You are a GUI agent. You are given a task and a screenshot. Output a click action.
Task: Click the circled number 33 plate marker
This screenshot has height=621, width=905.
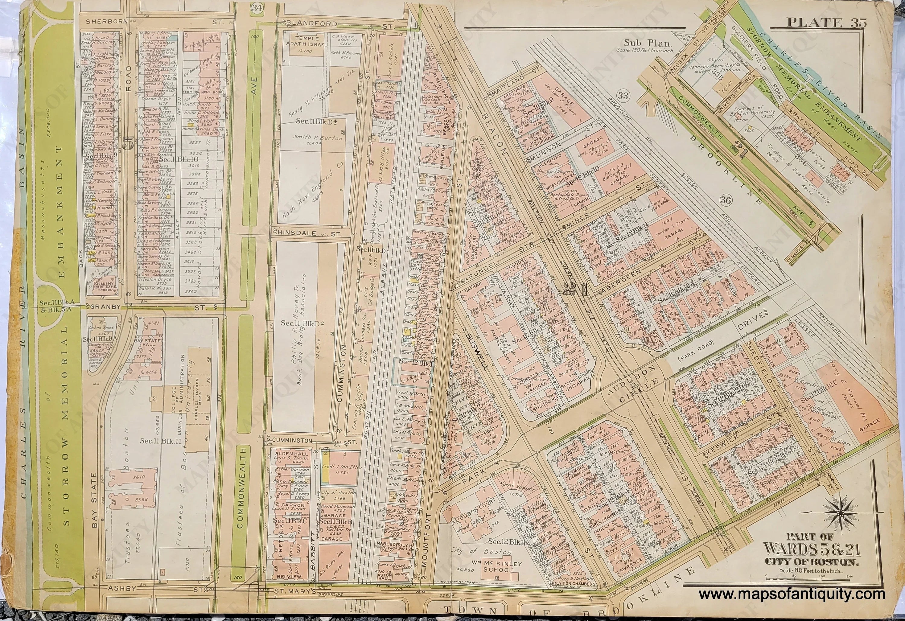623,96
